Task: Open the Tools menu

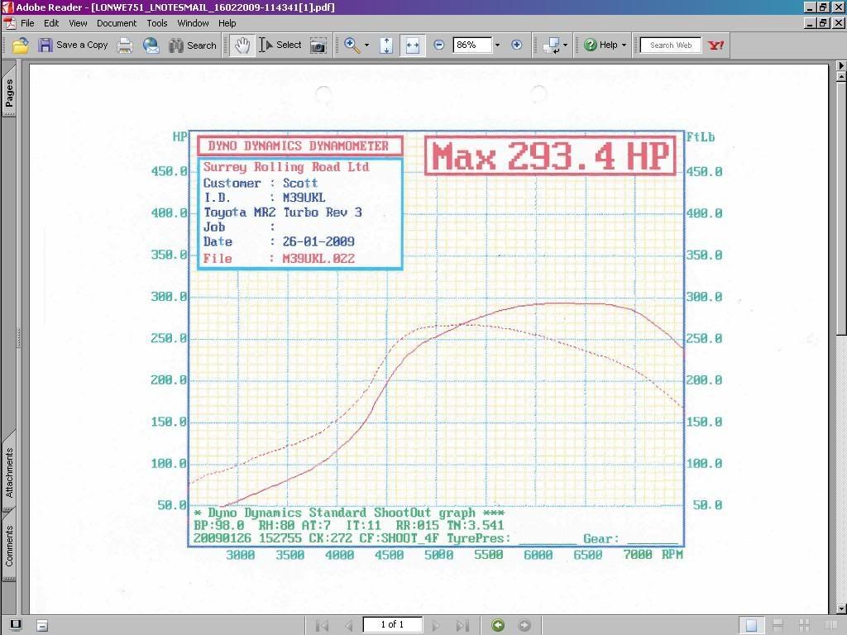Action: point(157,23)
